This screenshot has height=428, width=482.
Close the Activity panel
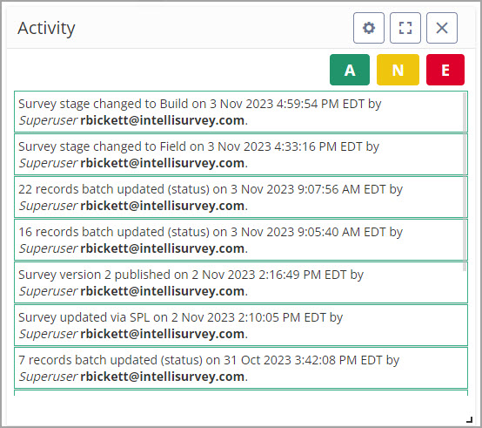pos(442,28)
